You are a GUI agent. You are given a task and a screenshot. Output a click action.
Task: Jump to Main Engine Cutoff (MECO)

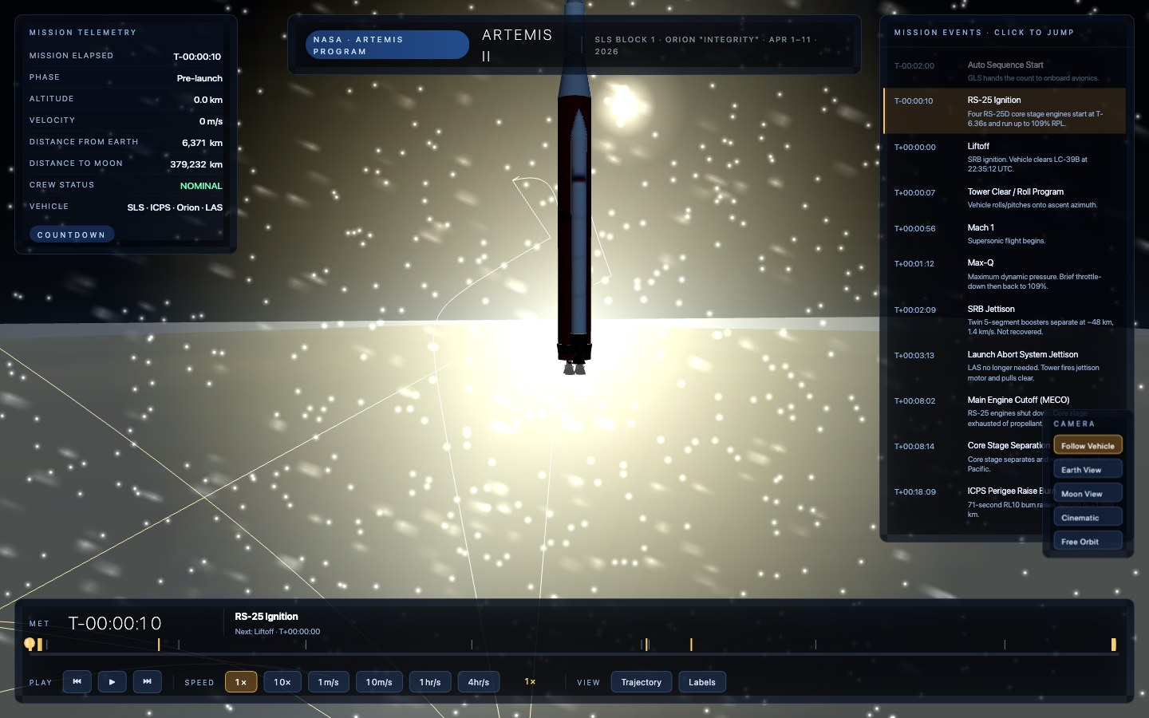[1005, 411]
